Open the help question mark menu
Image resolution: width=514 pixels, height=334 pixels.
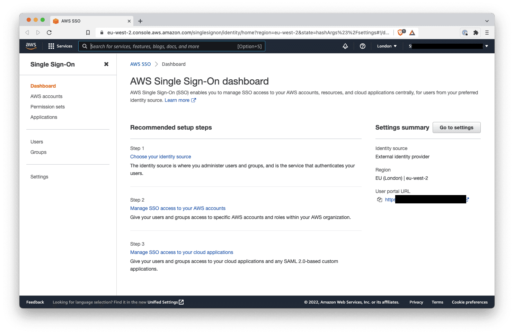pos(363,46)
